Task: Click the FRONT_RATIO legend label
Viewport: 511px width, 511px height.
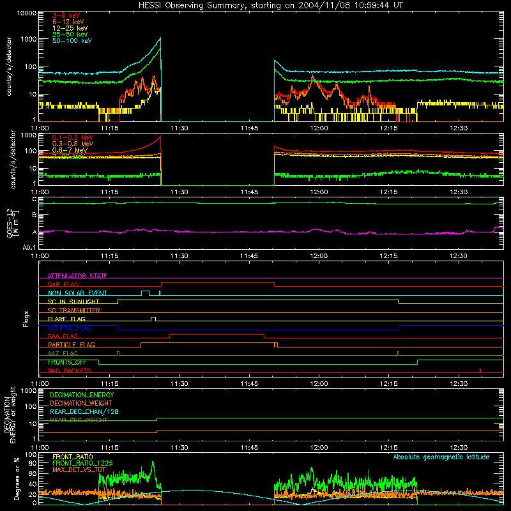Action: (x=73, y=457)
